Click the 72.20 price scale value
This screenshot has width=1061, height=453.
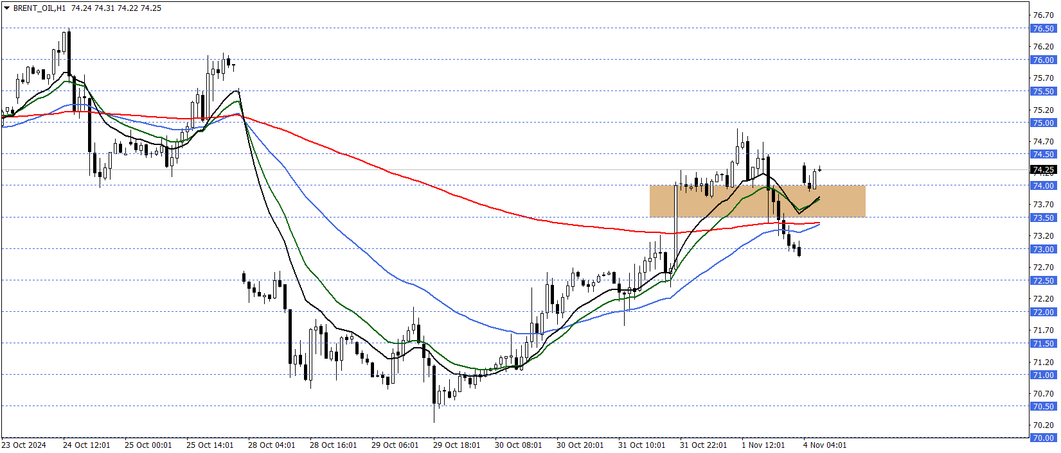(1043, 298)
